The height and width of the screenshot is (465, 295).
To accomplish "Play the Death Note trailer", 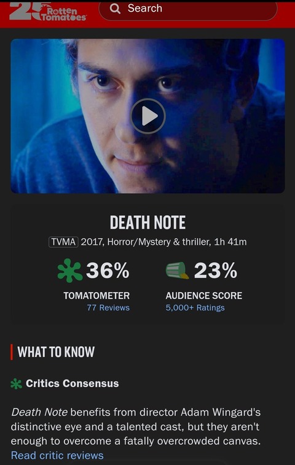I will pos(147,116).
